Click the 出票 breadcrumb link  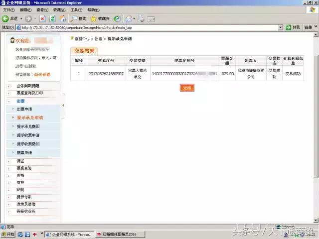tap(99, 39)
